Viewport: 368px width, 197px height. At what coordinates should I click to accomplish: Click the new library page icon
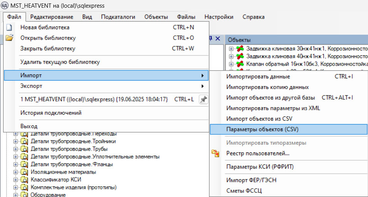pos(9,27)
